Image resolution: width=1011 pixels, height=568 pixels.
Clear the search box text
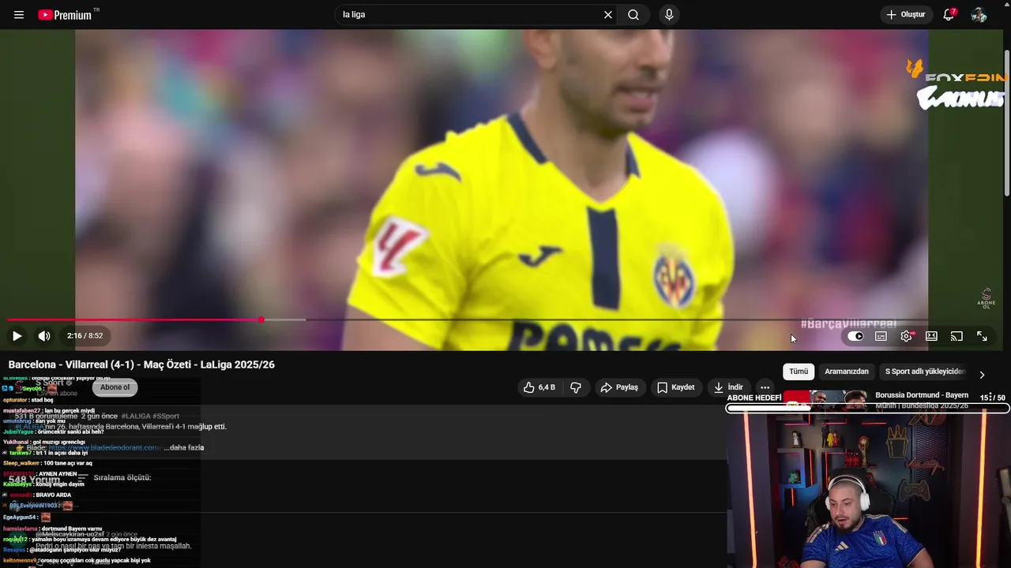[x=608, y=15]
